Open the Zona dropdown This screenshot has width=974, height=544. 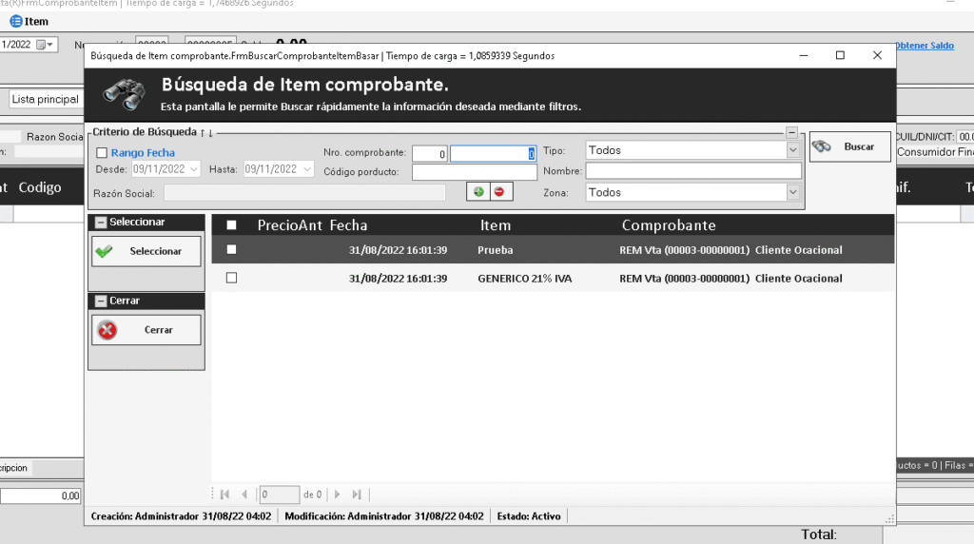[792, 192]
